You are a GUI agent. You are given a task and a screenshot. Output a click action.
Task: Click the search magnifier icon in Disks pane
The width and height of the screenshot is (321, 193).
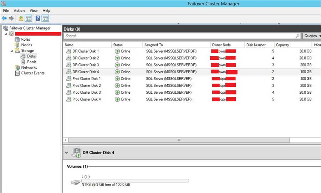pyautogui.click(x=297, y=36)
